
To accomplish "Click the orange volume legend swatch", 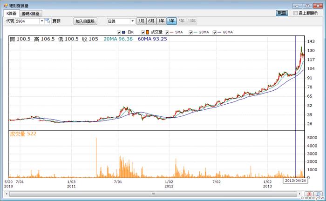I will [x=148, y=32].
